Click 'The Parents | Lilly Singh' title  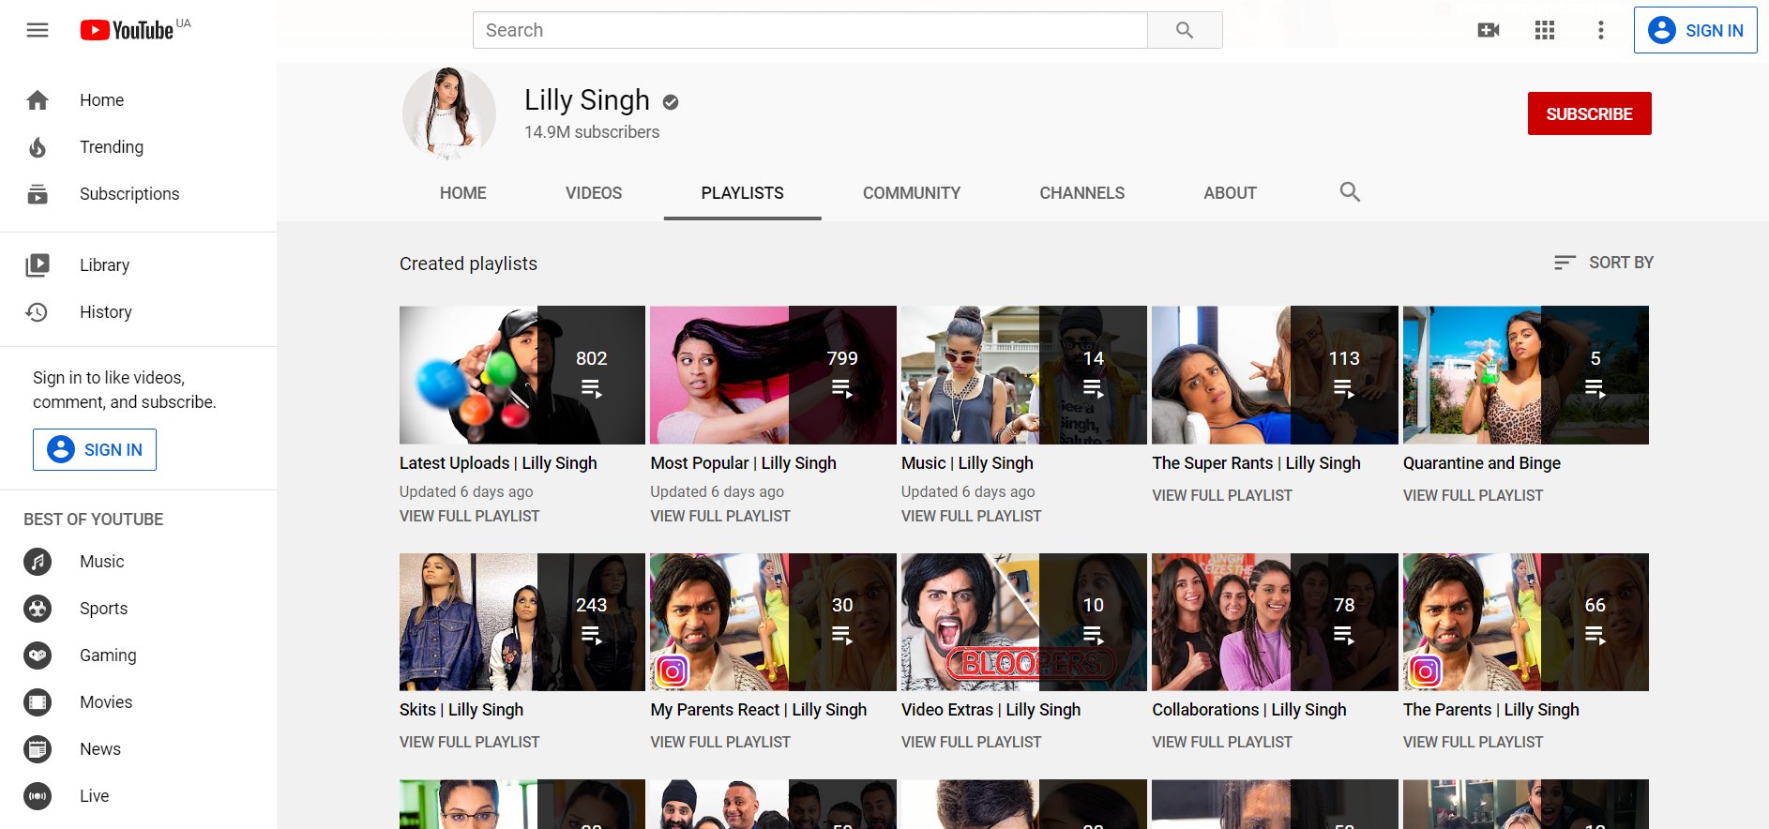tap(1491, 710)
